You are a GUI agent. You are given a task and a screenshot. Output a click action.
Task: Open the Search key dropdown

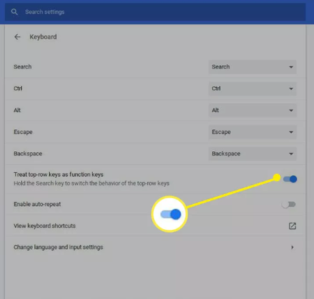[x=253, y=67]
